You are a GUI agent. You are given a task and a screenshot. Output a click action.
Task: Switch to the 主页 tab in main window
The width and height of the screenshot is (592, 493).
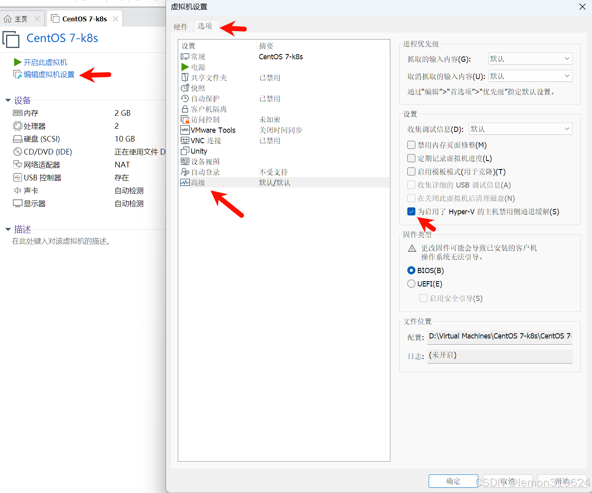(21, 19)
